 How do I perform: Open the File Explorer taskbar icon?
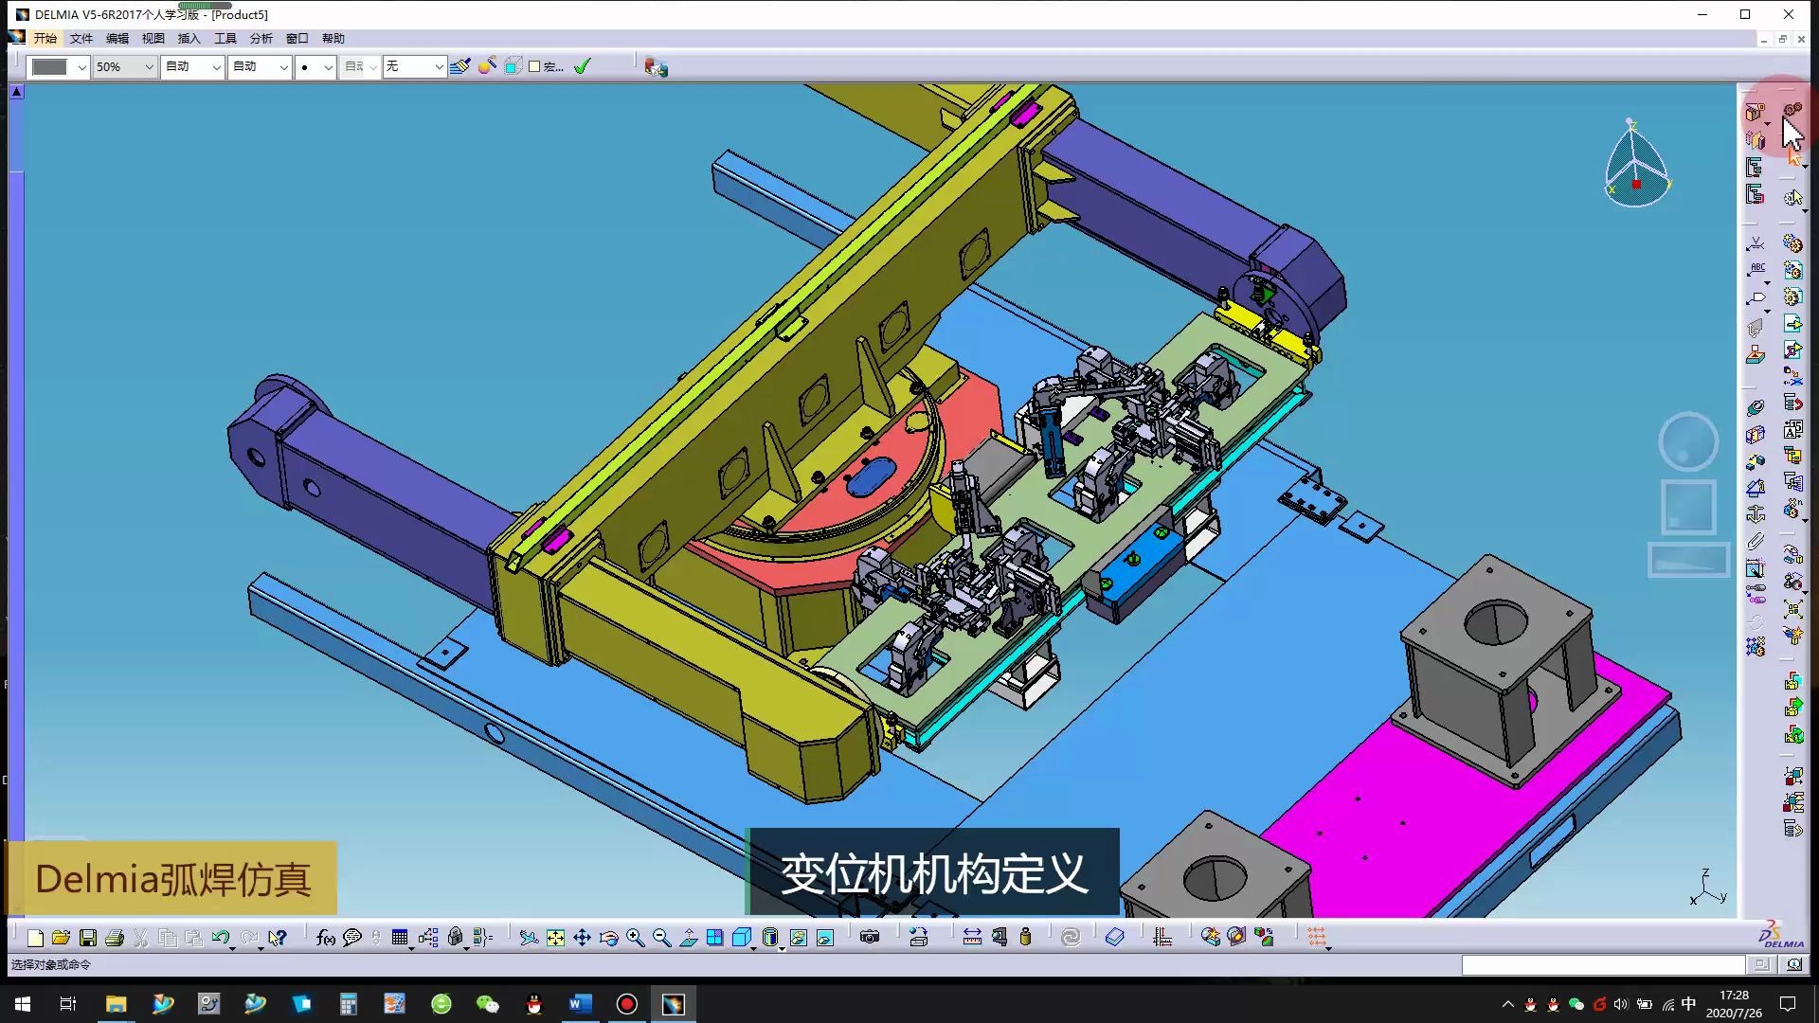tap(116, 1004)
